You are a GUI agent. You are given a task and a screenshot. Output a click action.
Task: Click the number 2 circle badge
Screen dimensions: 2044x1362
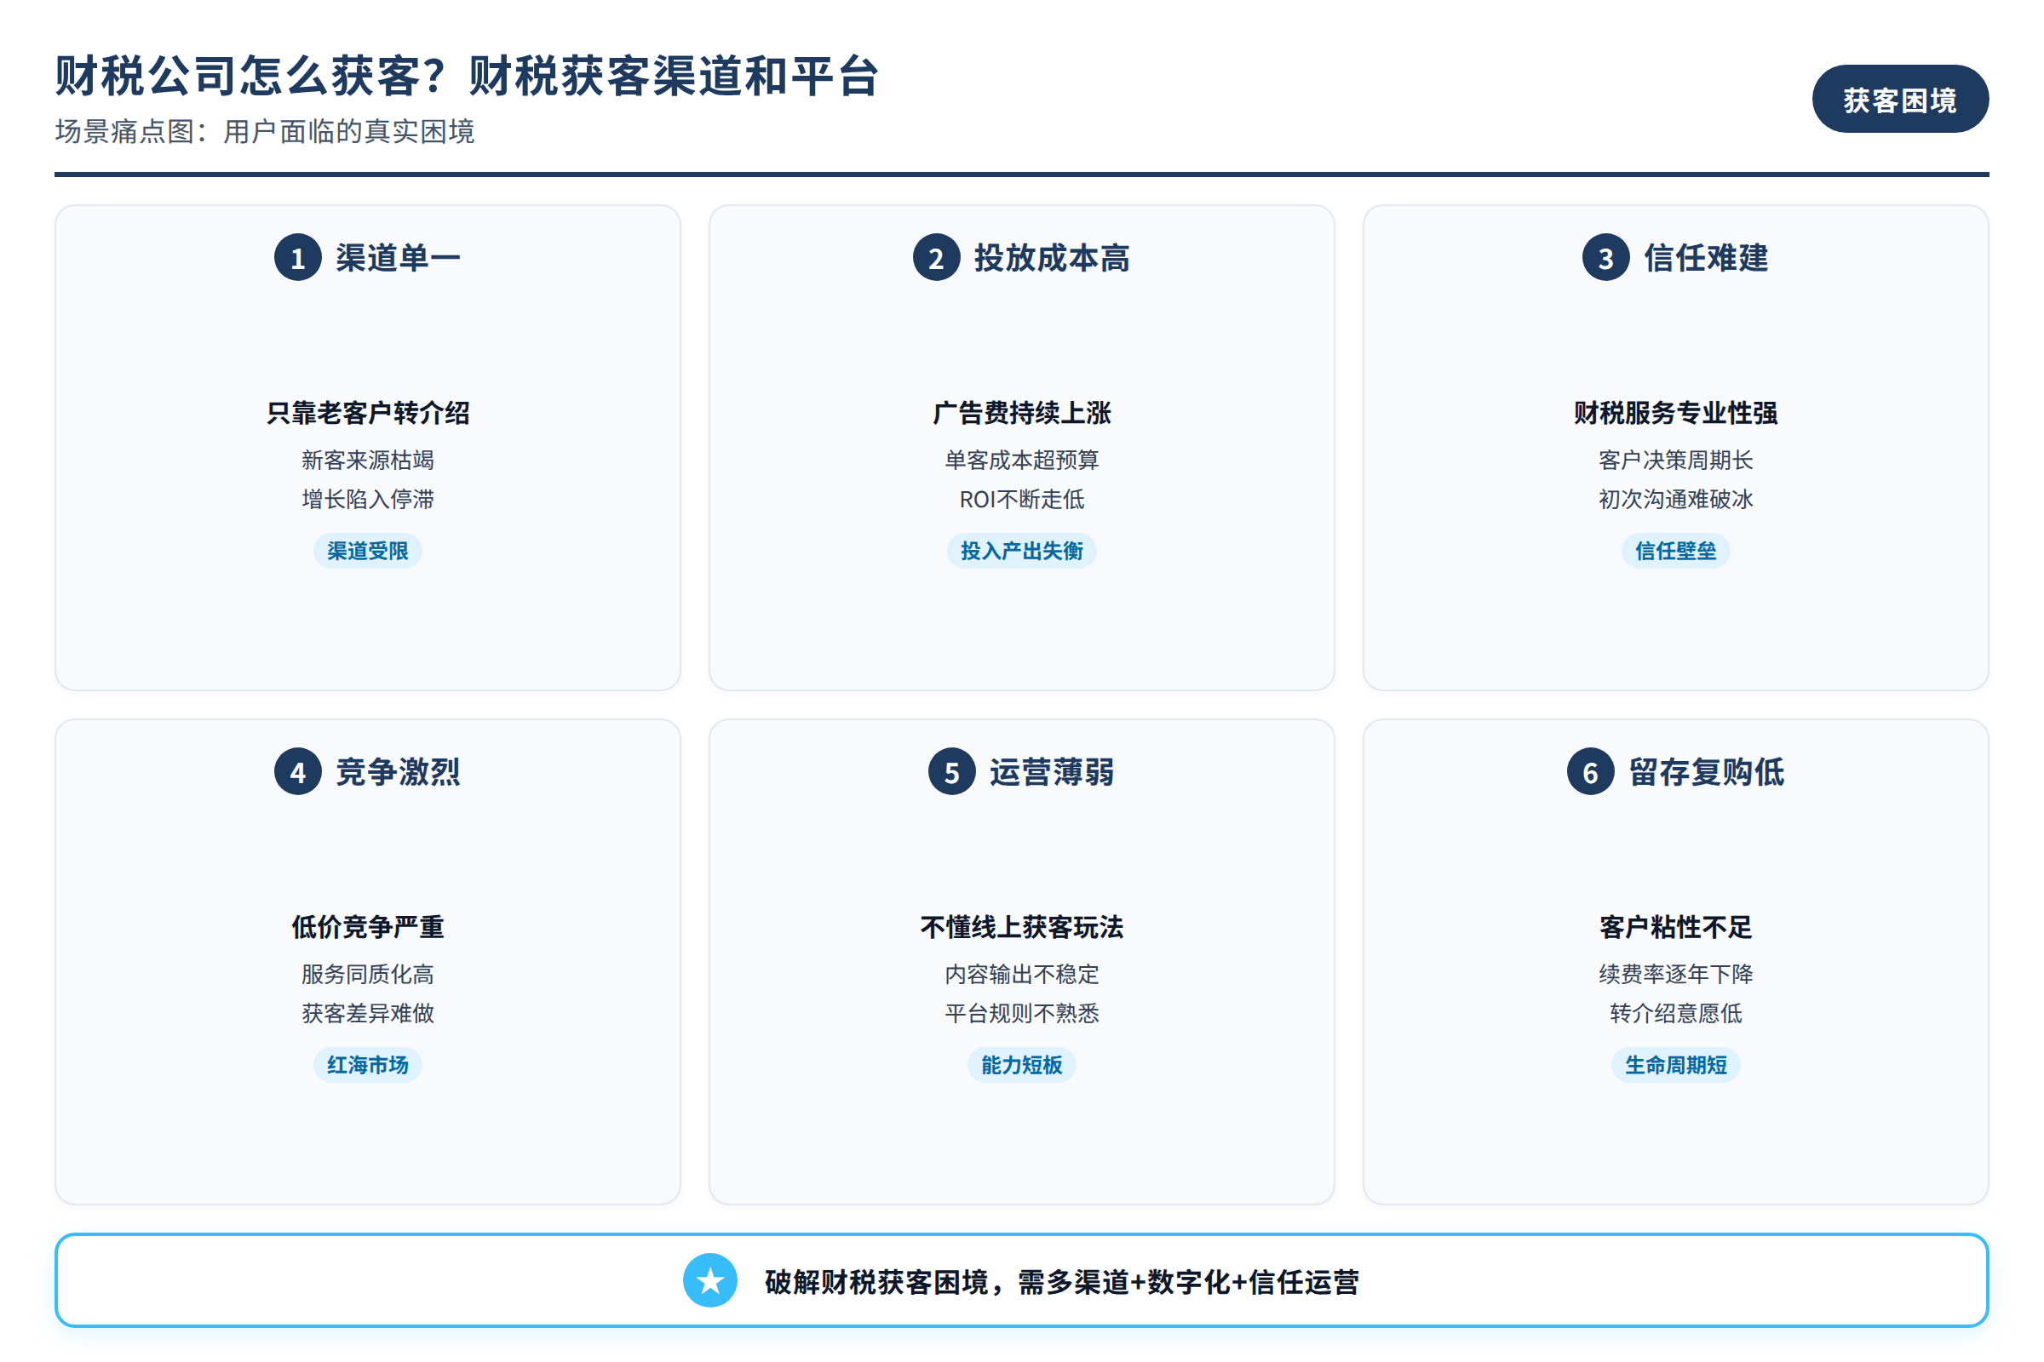pos(936,258)
